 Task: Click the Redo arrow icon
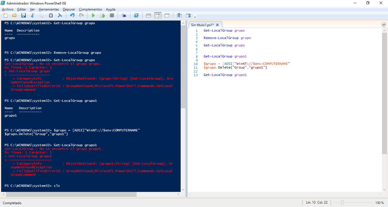pos(81,15)
